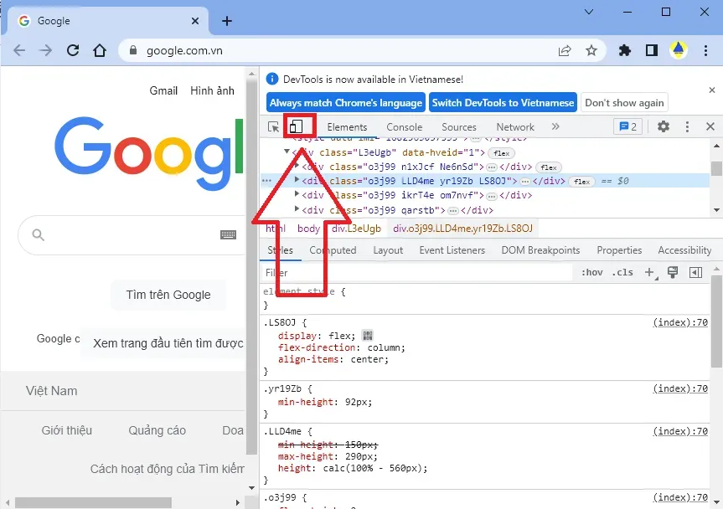Switch to the Elements tab
Screen dimensions: 723x509
point(347,127)
